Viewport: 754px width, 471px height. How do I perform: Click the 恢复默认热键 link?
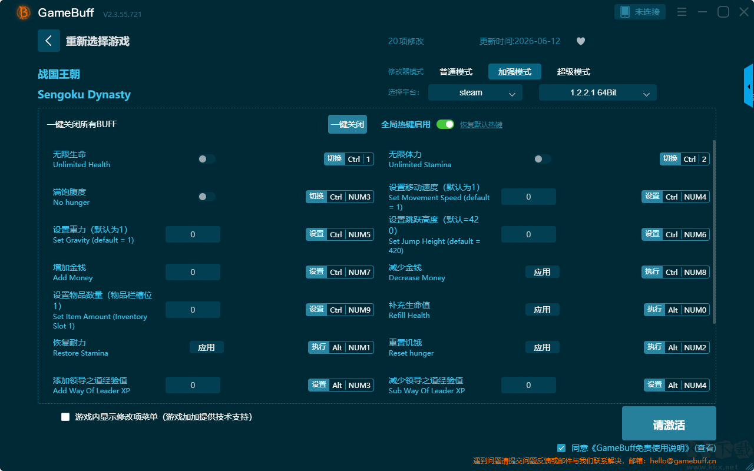click(x=481, y=125)
